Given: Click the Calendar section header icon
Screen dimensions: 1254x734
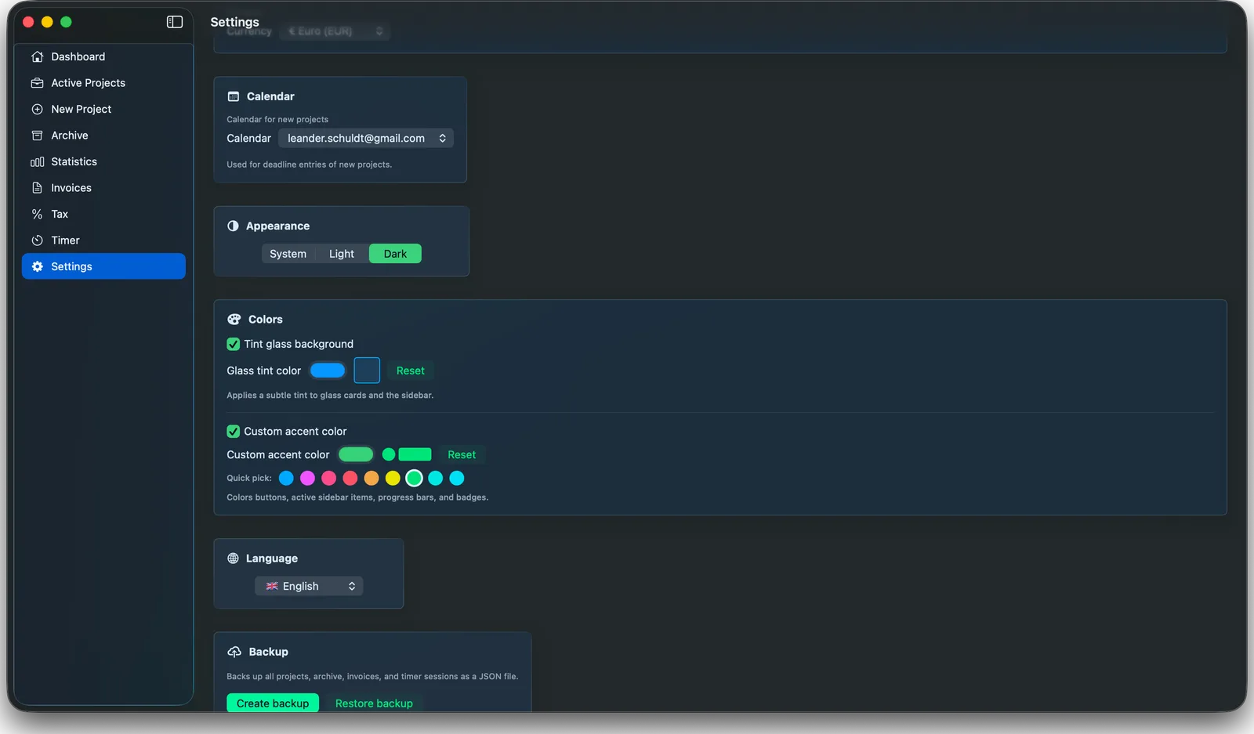Looking at the screenshot, I should pos(233,96).
